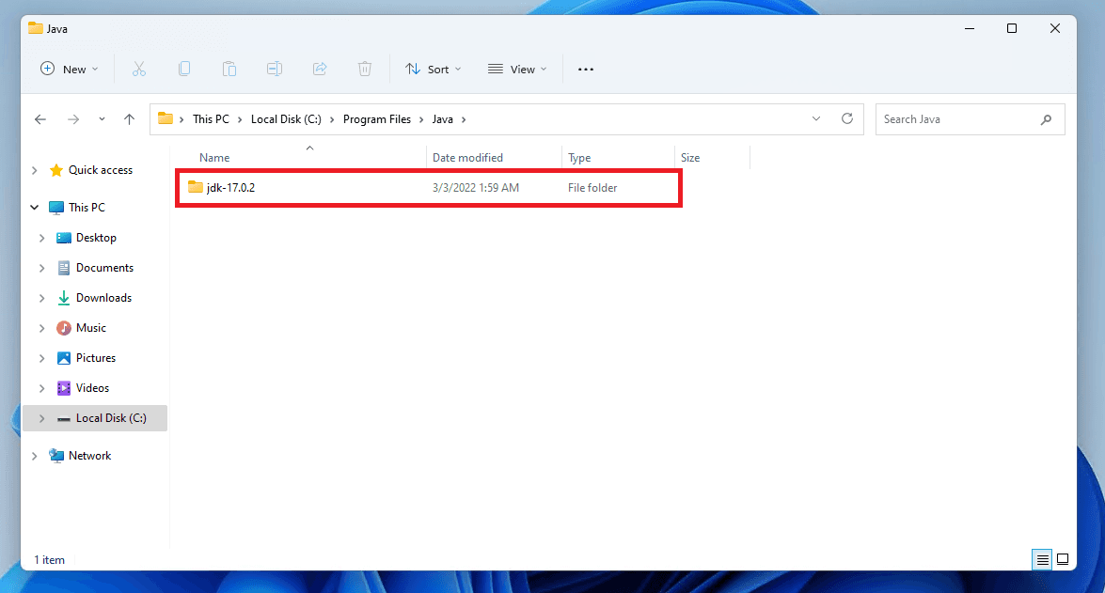Select Quick access in navigation pane
1105x593 pixels.
click(x=100, y=170)
